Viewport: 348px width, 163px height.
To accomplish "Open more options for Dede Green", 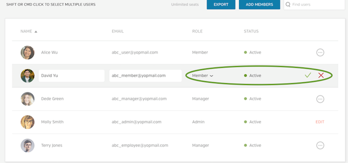I will (x=320, y=99).
